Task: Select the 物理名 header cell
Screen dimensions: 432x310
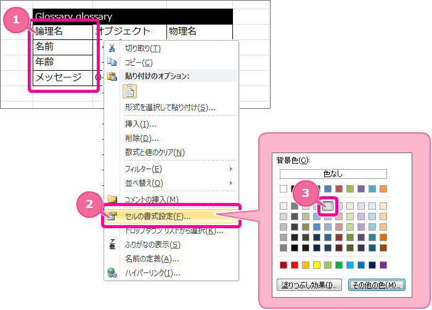Action: pyautogui.click(x=200, y=32)
